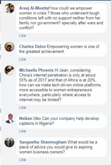Visit Michaelle Phoenix's profile via name
111x165 pixels.
[x=36, y=70]
